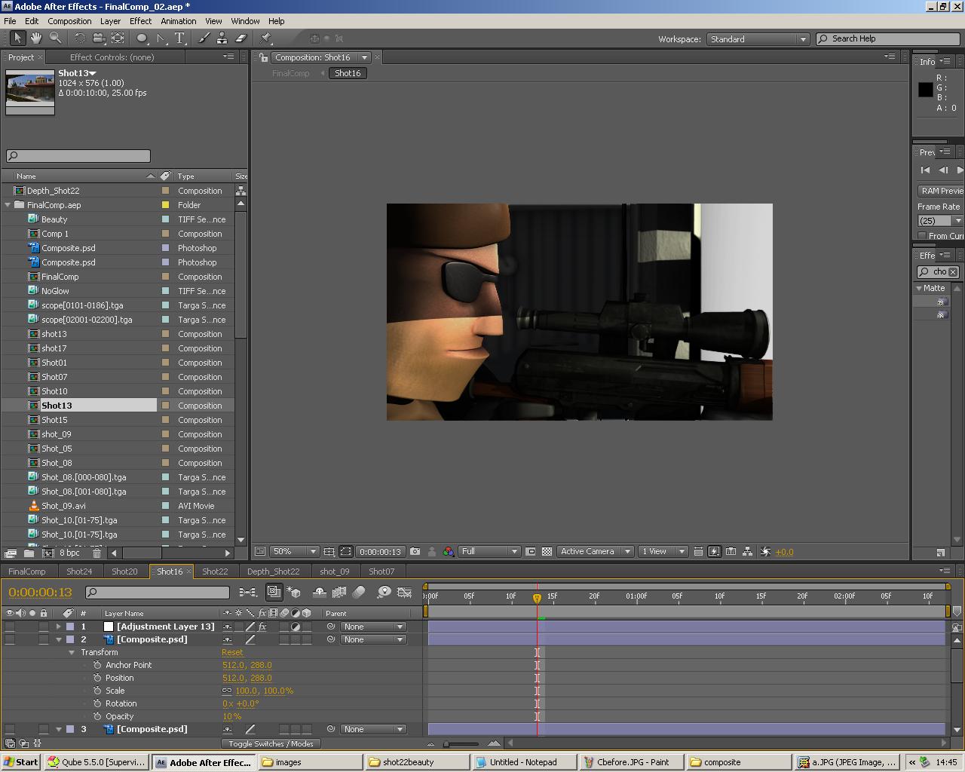Image resolution: width=965 pixels, height=772 pixels.
Task: Collapse the Transform property group
Action: (x=72, y=652)
